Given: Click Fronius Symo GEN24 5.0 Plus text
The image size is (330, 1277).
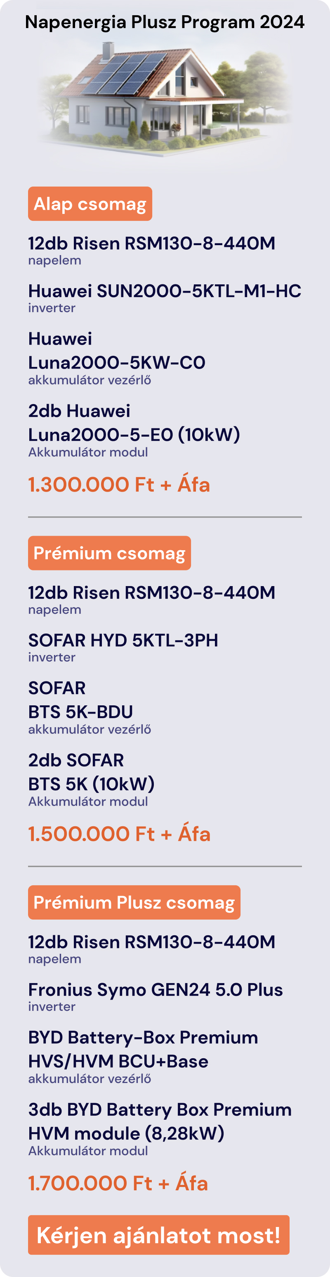Looking at the screenshot, I should point(156,989).
